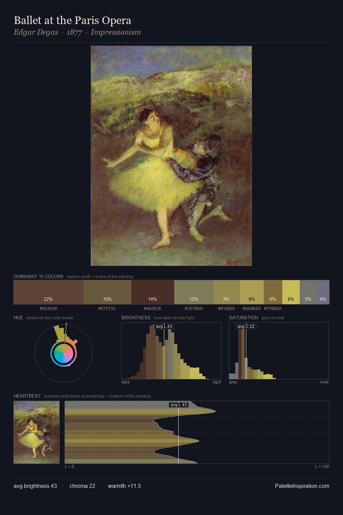The height and width of the screenshot is (515, 343).
Task: Choose the 8% swatch #AA9E54
Action: tap(252, 292)
